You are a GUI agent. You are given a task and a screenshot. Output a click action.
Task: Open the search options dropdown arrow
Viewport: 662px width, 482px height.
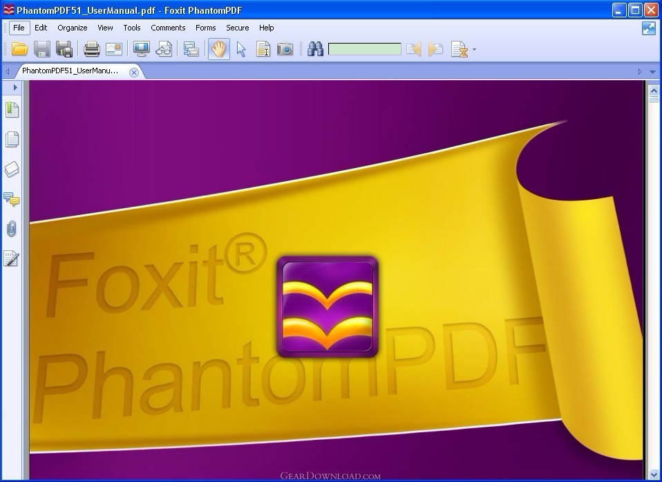[474, 49]
